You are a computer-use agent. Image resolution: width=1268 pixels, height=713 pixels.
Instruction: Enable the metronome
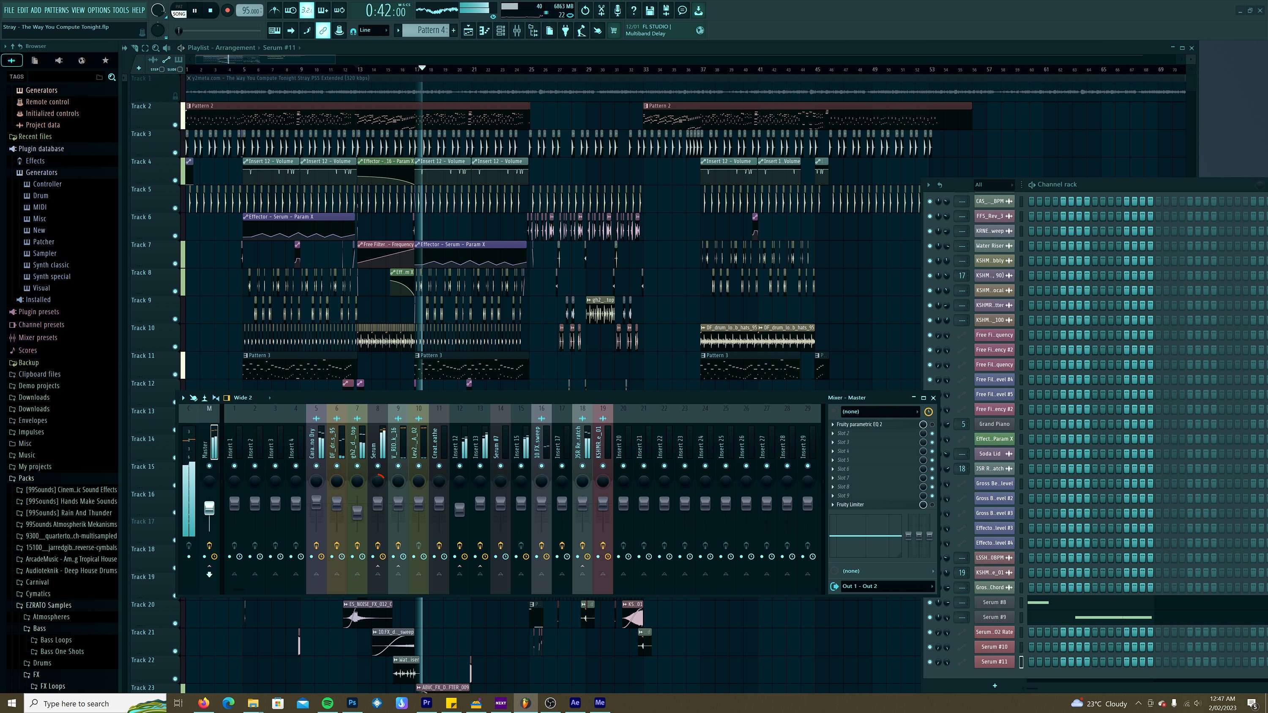[274, 10]
